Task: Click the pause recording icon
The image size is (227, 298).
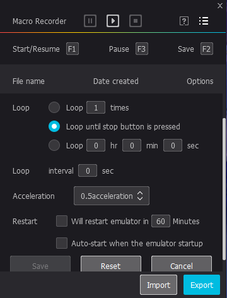Action: [x=90, y=21]
